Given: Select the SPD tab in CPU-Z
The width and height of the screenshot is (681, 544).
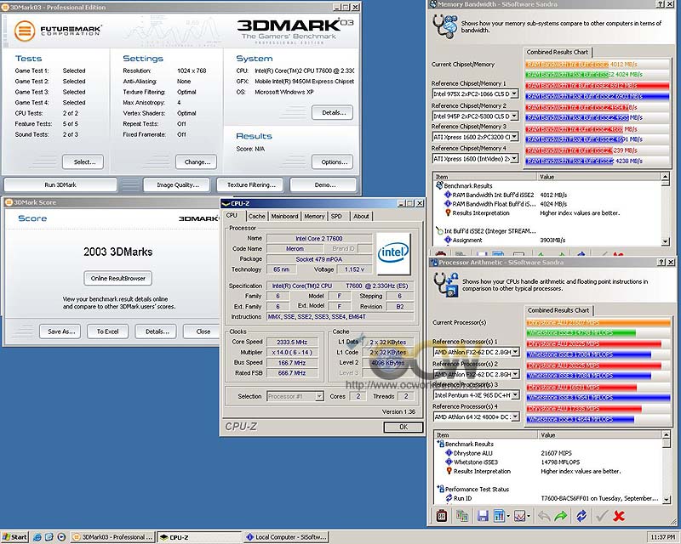Looking at the screenshot, I should coord(336,216).
